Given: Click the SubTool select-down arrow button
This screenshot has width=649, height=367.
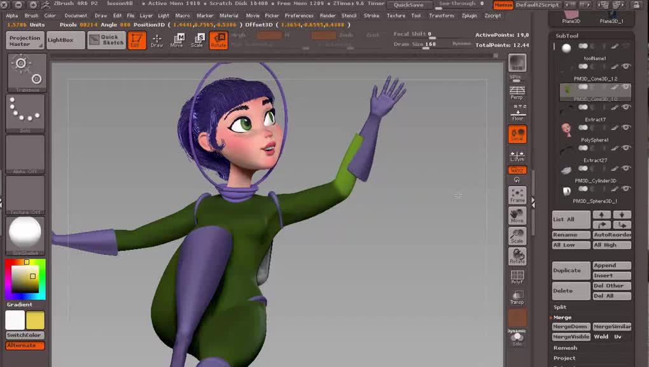Looking at the screenshot, I should 622,214.
